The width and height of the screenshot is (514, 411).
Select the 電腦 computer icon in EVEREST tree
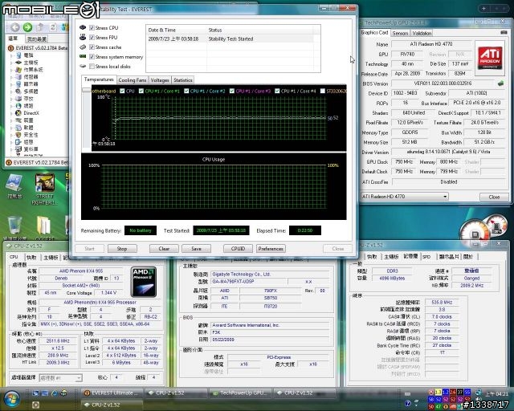[x=18, y=55]
